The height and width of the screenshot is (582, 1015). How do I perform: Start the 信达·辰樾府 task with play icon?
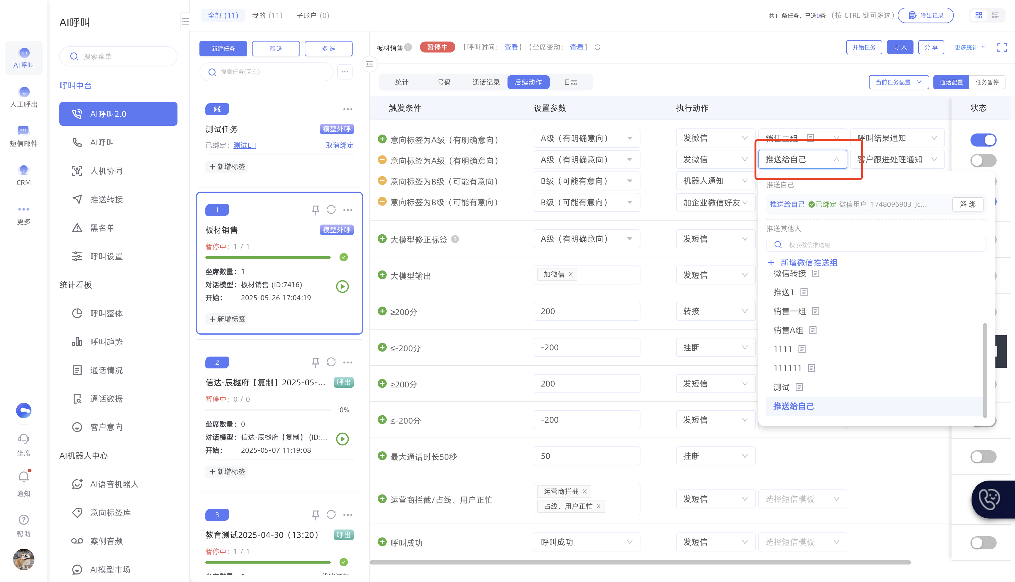[x=342, y=439]
